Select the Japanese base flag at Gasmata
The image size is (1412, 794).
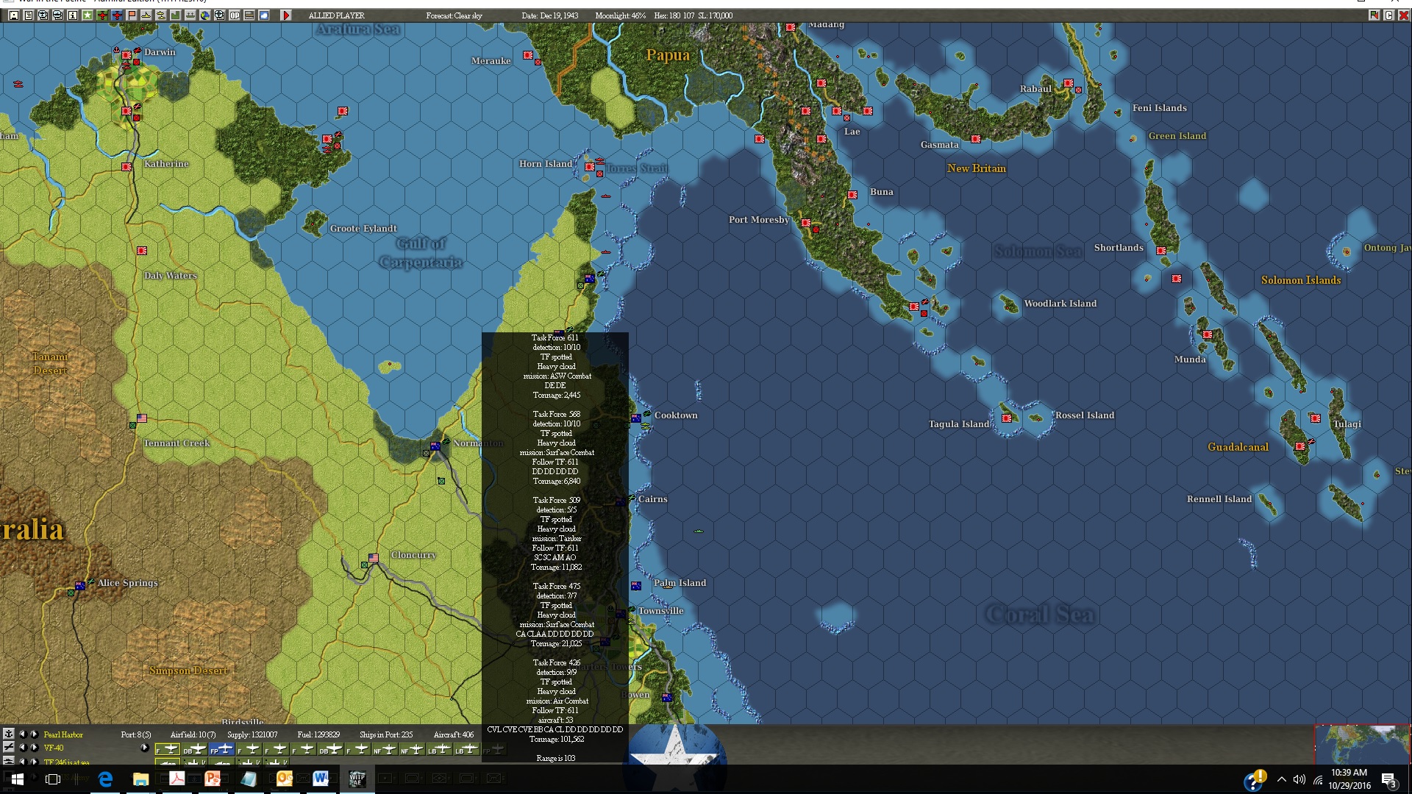(x=976, y=139)
